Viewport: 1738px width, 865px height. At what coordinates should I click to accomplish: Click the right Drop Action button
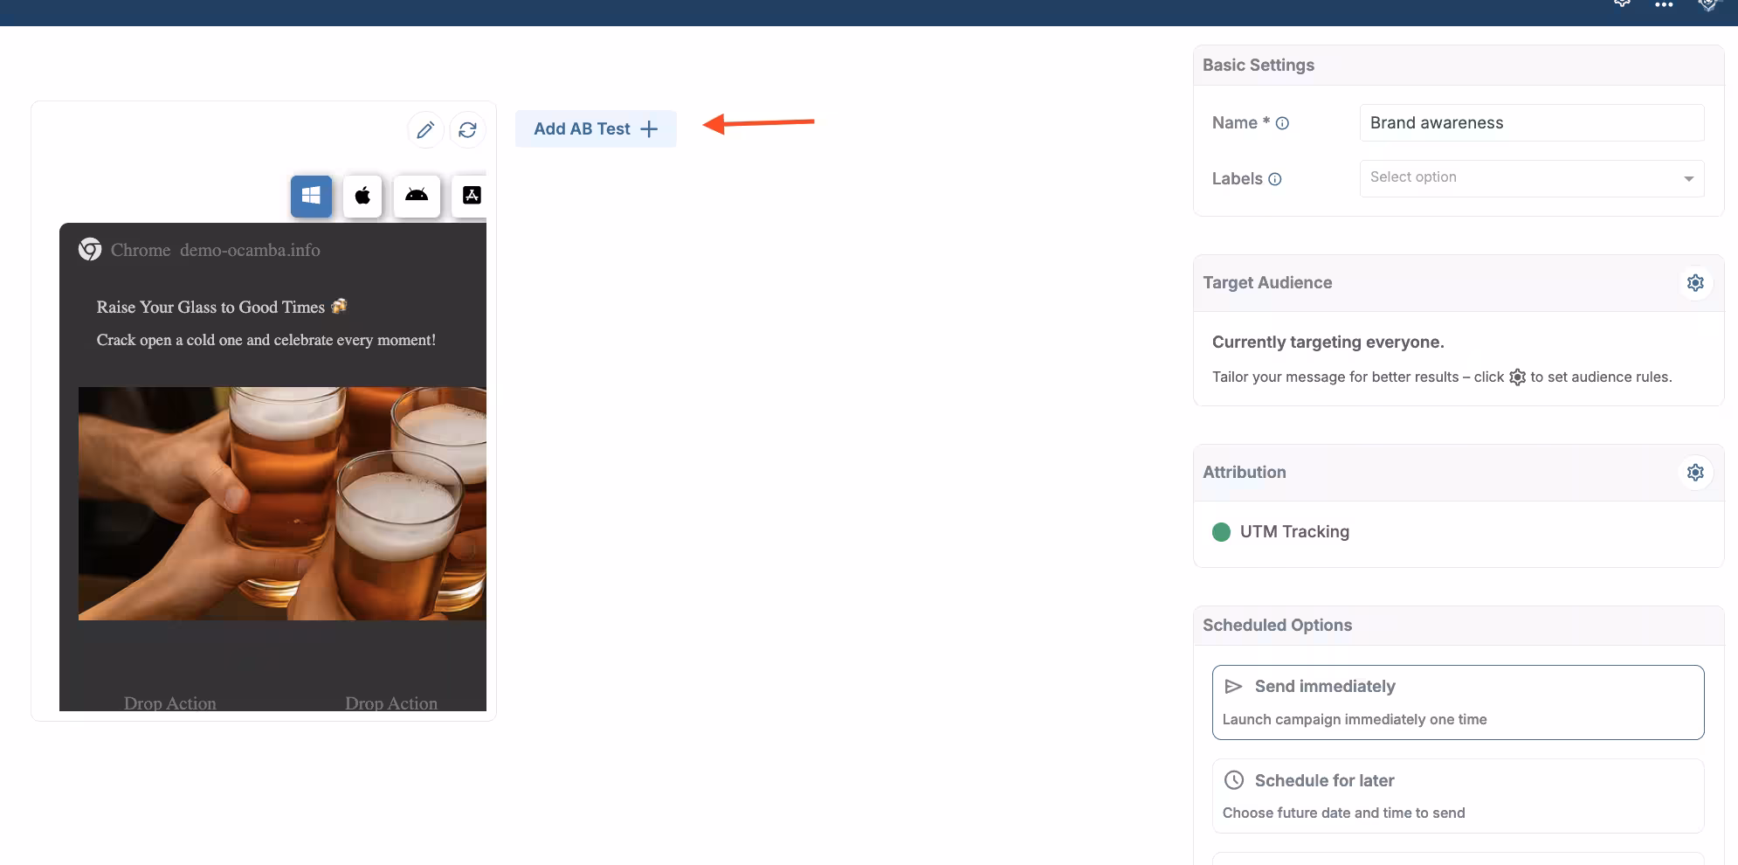click(391, 702)
